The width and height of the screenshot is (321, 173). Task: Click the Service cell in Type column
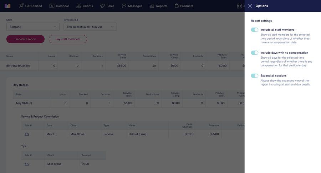tap(108, 134)
